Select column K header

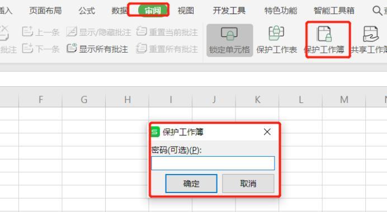tap(257, 100)
